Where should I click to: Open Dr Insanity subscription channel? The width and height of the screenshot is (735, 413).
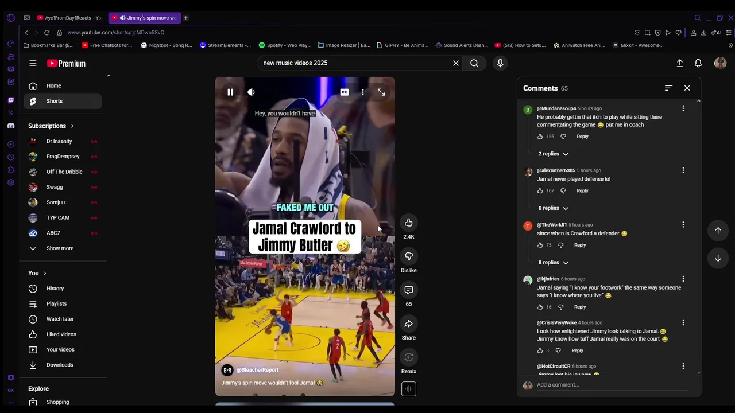(63, 141)
